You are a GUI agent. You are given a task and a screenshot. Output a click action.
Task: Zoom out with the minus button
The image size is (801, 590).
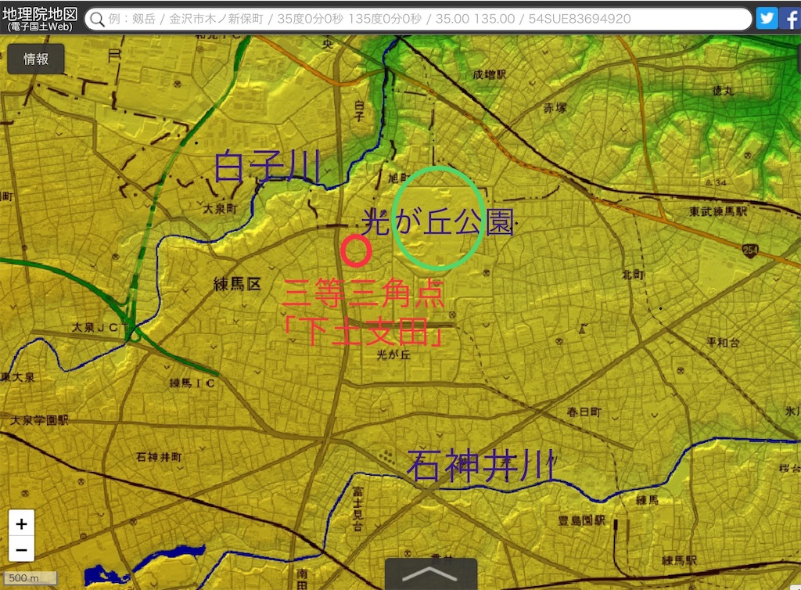pyautogui.click(x=21, y=549)
